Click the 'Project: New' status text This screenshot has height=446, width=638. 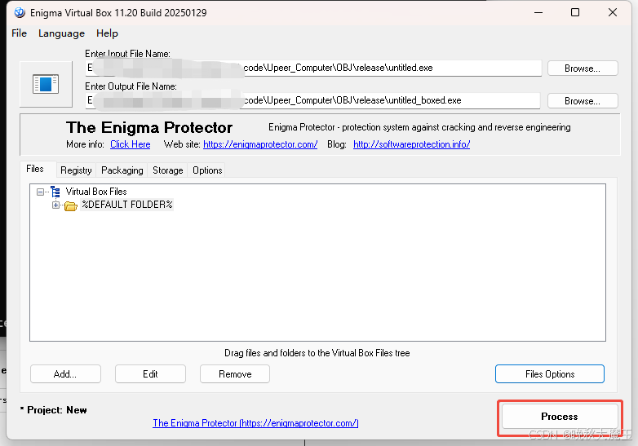click(x=54, y=410)
